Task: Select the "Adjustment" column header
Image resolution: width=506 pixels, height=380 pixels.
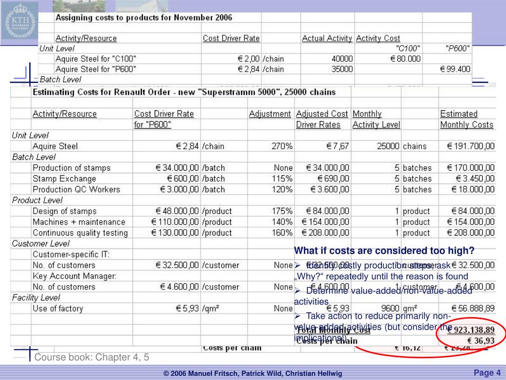Action: [x=270, y=114]
